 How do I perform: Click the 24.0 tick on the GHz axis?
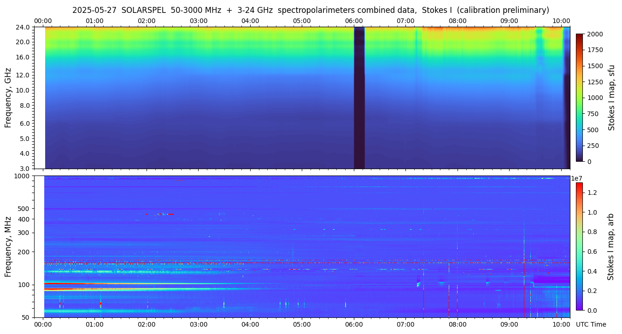[23, 27]
